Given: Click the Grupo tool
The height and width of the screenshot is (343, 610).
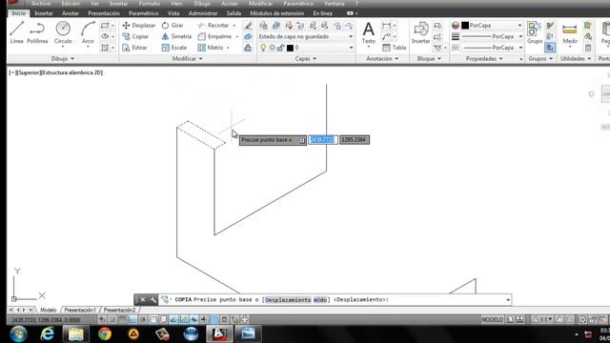Looking at the screenshot, I should pos(535,32).
